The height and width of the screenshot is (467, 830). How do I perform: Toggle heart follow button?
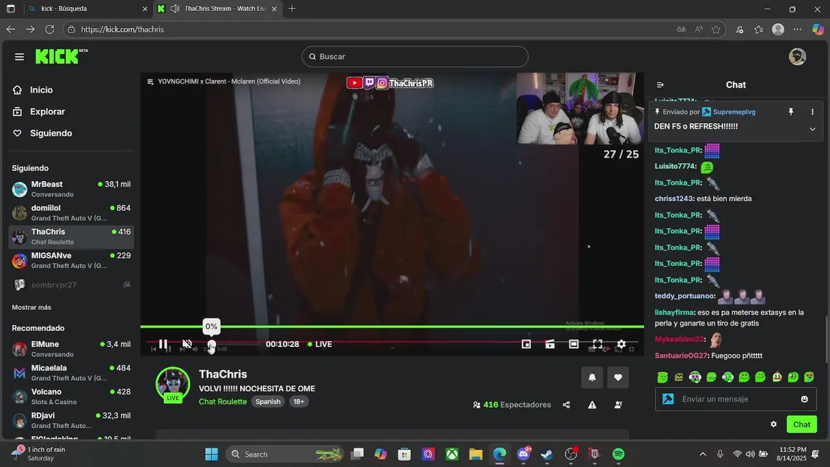click(x=618, y=377)
